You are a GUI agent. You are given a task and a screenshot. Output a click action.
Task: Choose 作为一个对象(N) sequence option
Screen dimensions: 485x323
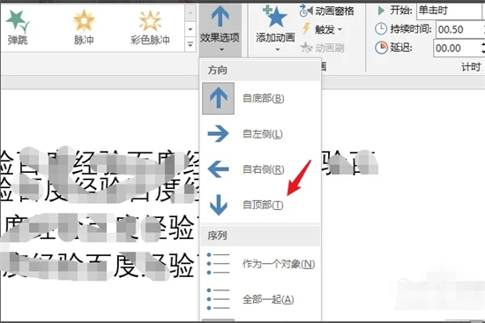click(260, 264)
